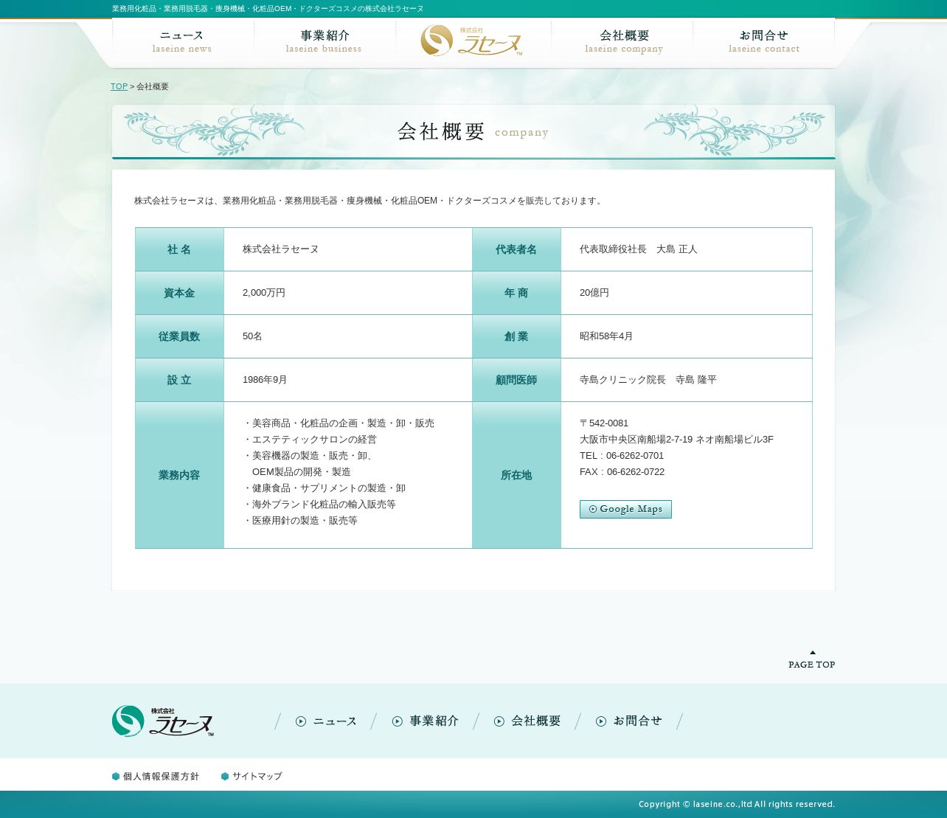947x818 pixels.
Task: Open 個人情報保護方針 privacy policy link
Action: (x=156, y=776)
